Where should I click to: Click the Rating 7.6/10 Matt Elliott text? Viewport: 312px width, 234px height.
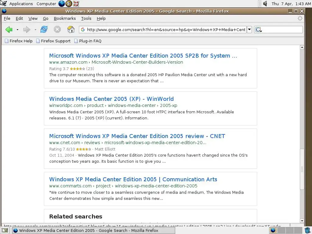(82, 149)
